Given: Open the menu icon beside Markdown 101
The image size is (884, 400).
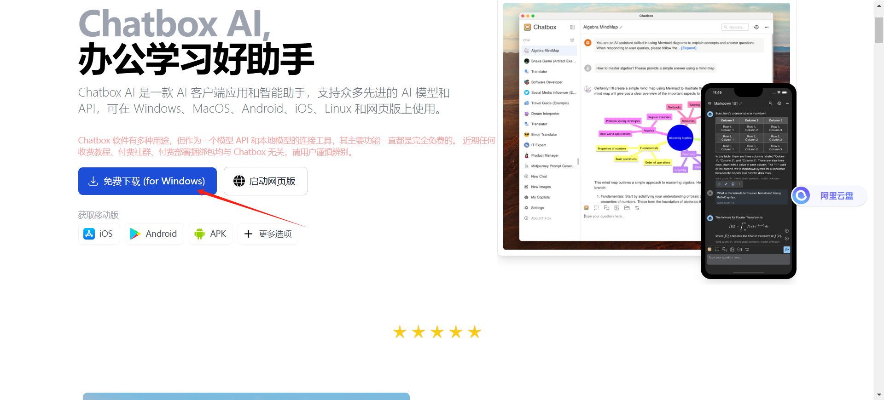Looking at the screenshot, I should 710,103.
